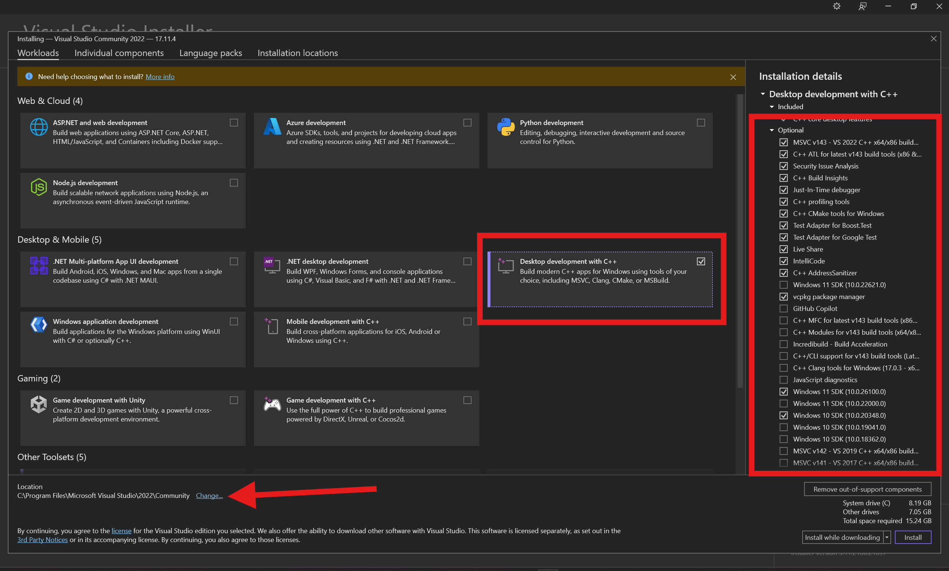Viewport: 949px width, 571px height.
Task: Open the license link
Action: 121,531
